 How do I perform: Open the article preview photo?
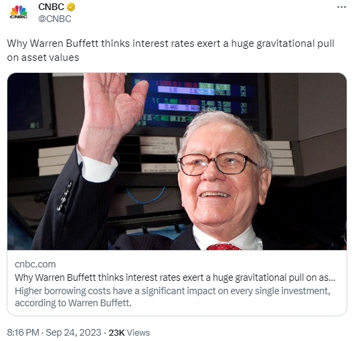[x=177, y=161]
